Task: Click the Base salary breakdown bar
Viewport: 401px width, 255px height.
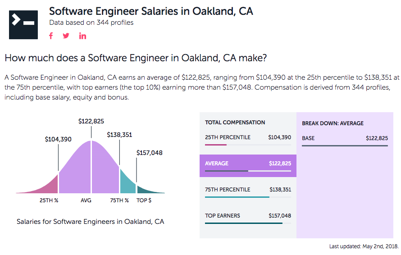Action: pyautogui.click(x=345, y=146)
